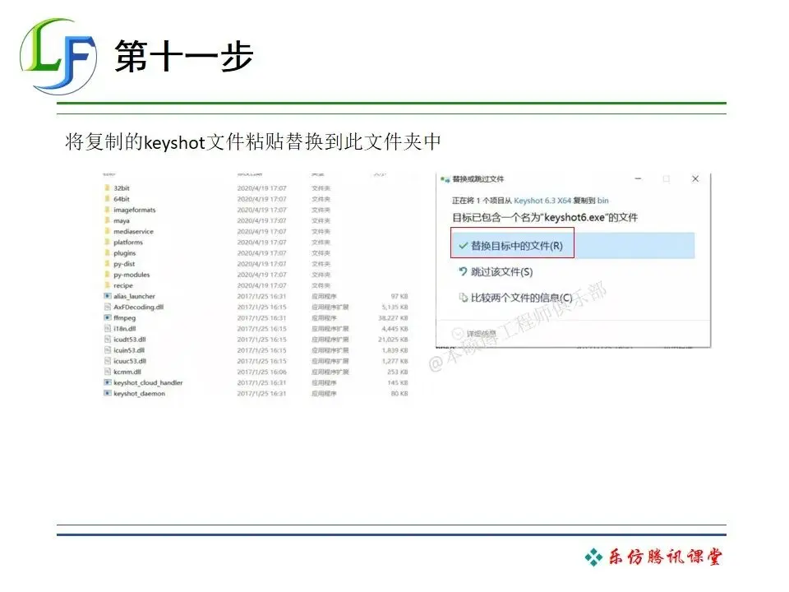Select the py-dist folder icon

pos(107,264)
